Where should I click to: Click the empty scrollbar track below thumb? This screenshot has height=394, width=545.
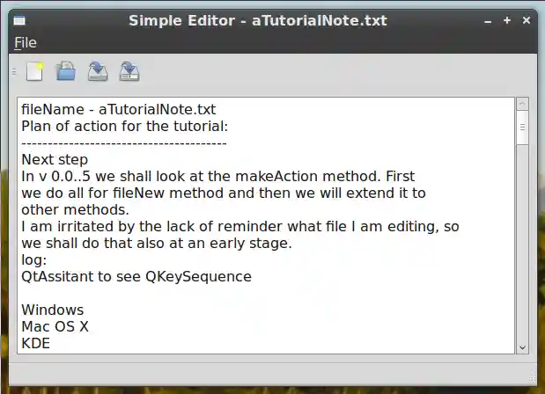tap(522, 246)
